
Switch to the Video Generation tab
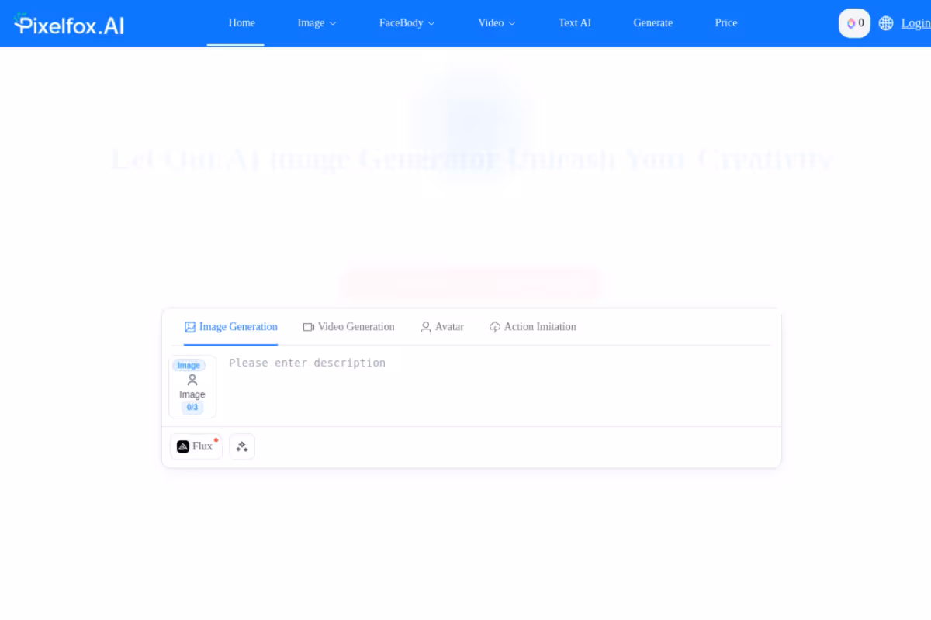348,327
